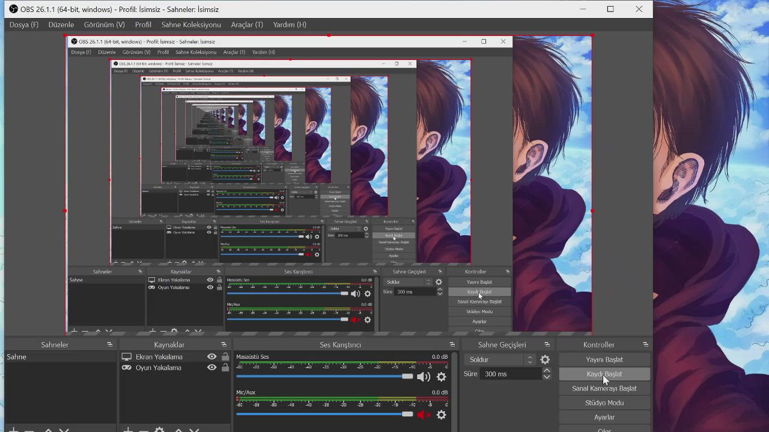
Task: Select the Ekran Yakalama source row
Action: (x=175, y=356)
